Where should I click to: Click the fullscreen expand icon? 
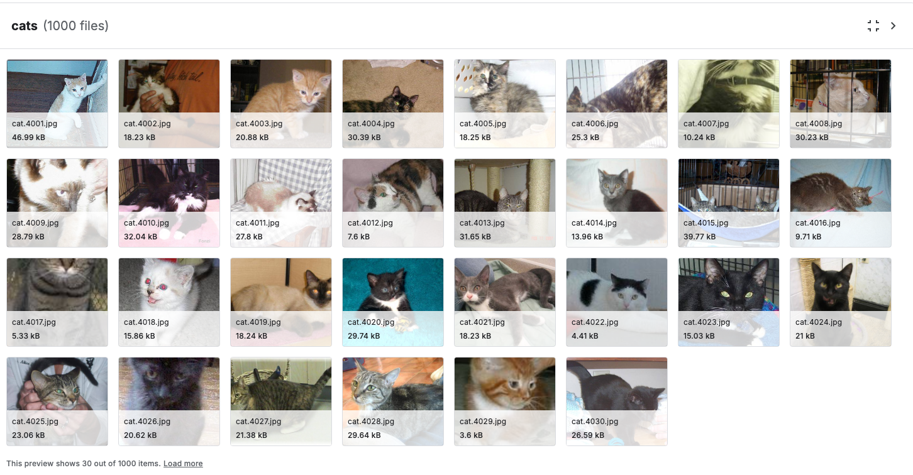(x=873, y=26)
